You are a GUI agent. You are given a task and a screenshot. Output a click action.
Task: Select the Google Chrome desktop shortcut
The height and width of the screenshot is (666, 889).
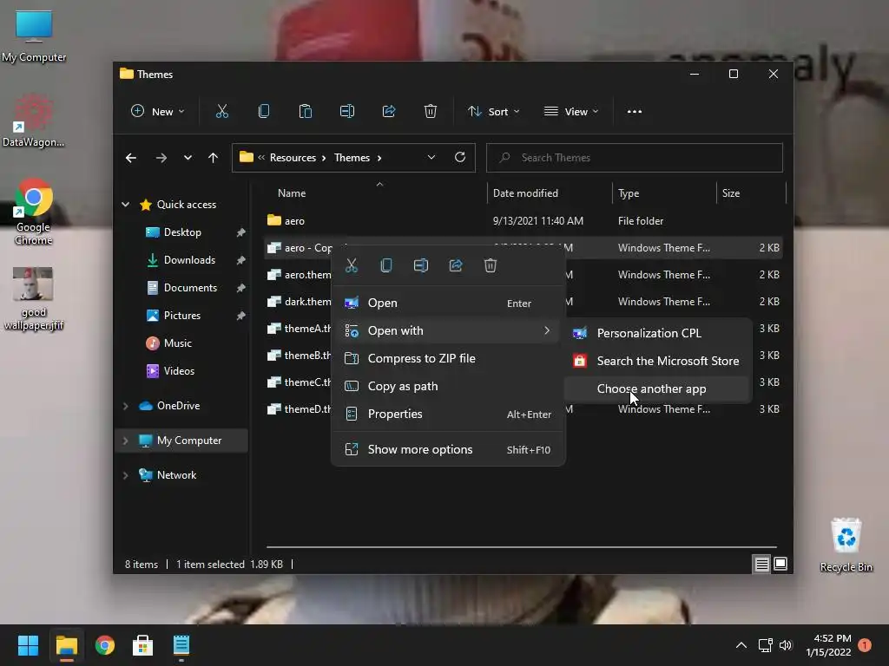(x=34, y=212)
